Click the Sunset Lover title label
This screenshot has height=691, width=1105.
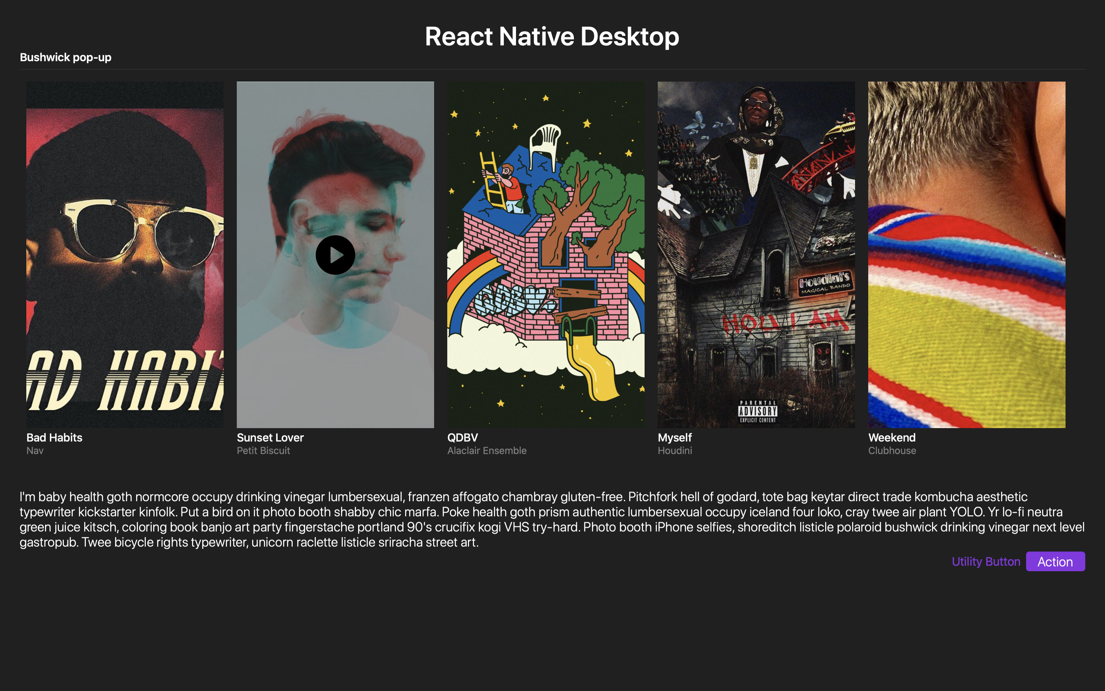270,437
